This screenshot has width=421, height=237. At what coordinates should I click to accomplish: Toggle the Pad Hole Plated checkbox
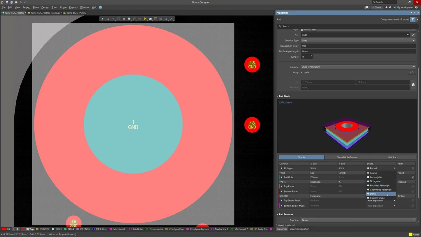[413, 177]
